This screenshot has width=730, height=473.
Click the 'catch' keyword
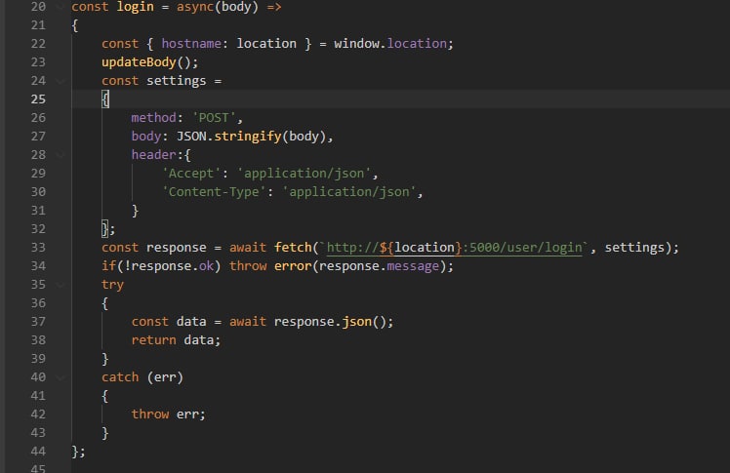120,377
